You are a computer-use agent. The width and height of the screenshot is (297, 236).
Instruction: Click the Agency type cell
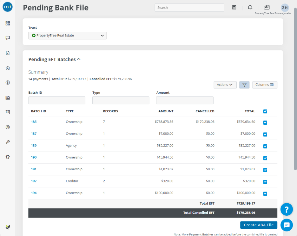[x=71, y=146]
